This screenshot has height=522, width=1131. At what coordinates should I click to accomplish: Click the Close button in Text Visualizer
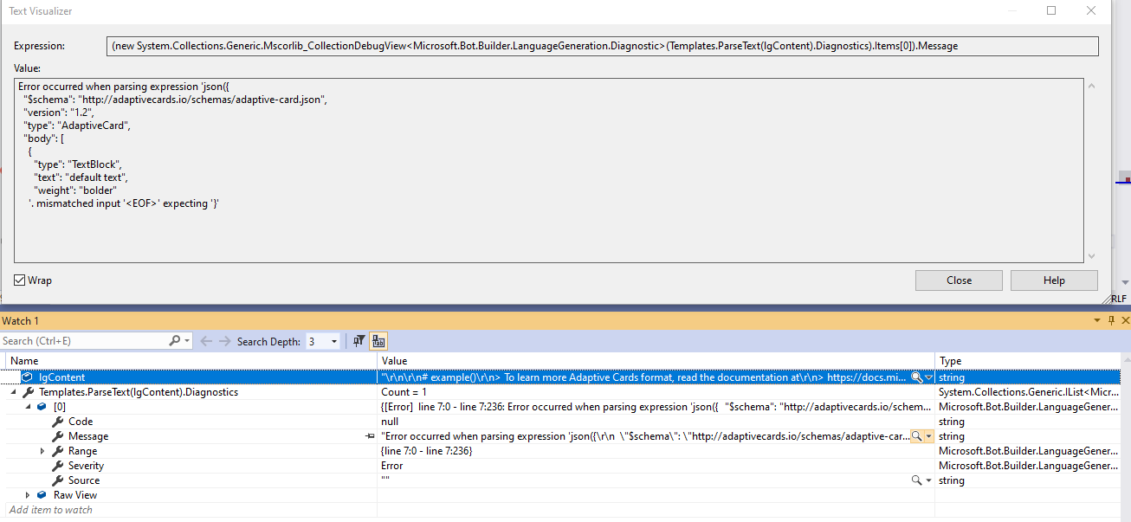click(x=959, y=280)
